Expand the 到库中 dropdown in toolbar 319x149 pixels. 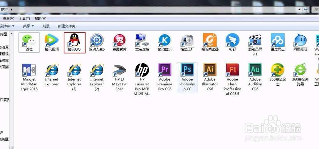pyautogui.click(x=7, y=26)
